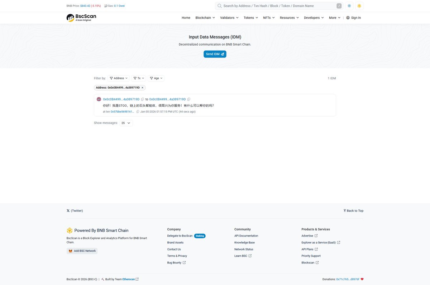430x285 pixels.
Task: Click the slash shortcut key badge
Action: [x=339, y=6]
